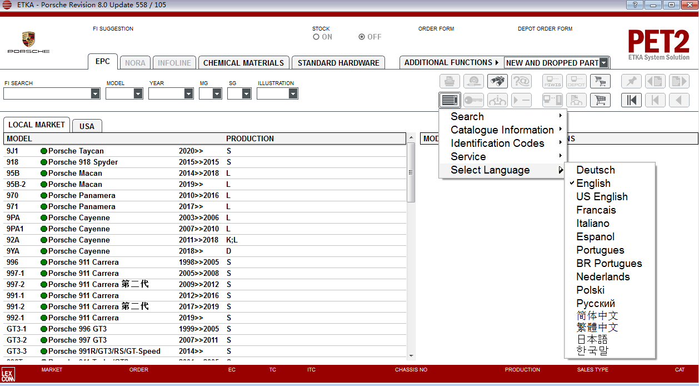
Task: Open the YEAR dropdown
Action: click(x=169, y=93)
